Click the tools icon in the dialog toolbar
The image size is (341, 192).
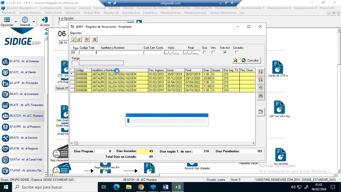click(94, 39)
